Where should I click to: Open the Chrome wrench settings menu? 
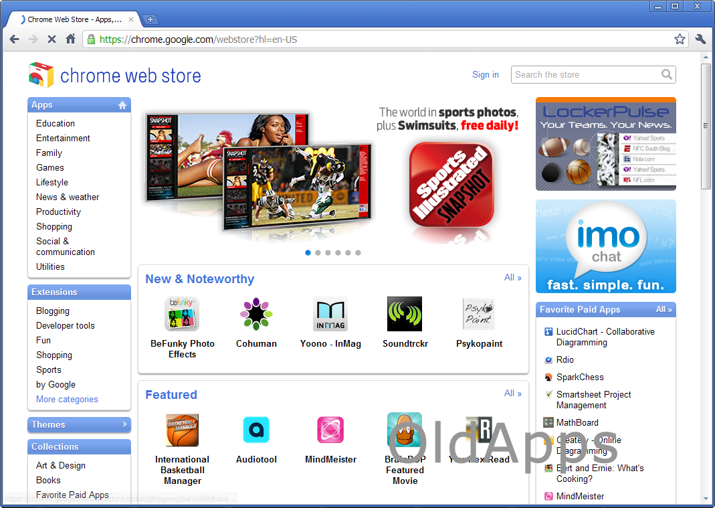coord(700,39)
